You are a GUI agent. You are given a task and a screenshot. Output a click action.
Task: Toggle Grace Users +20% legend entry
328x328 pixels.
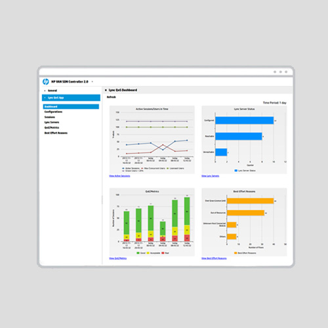click(x=133, y=171)
